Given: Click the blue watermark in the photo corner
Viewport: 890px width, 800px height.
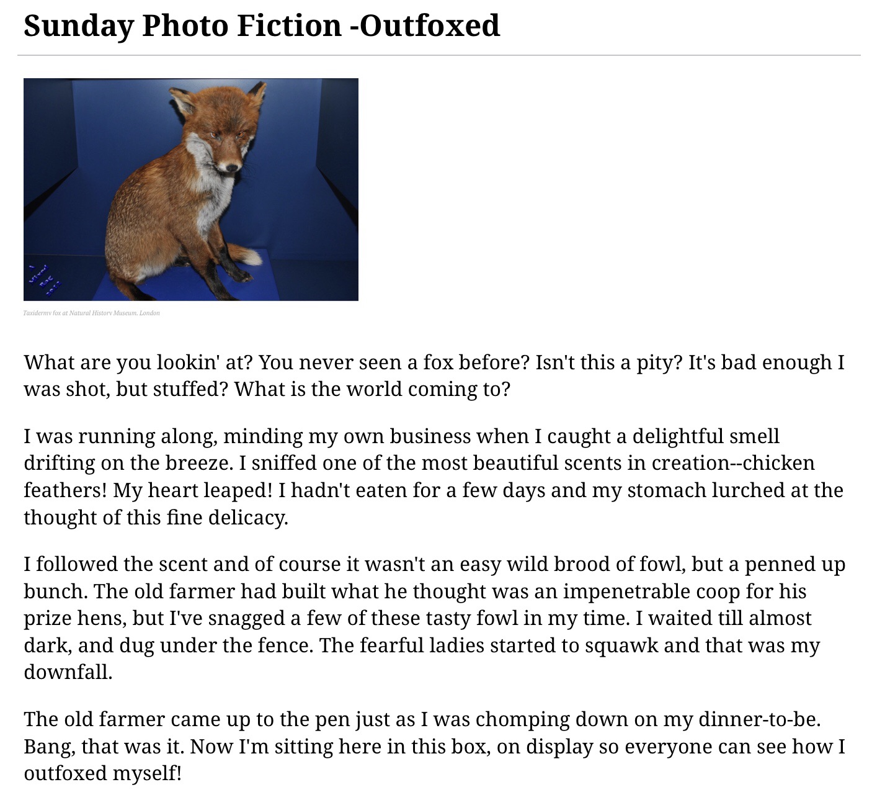Looking at the screenshot, I should (45, 277).
